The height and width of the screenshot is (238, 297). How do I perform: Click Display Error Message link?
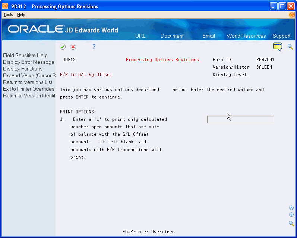click(x=29, y=62)
